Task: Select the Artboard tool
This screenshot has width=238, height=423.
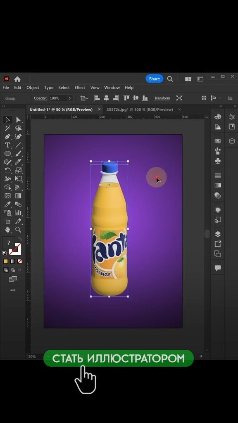Action: [7, 221]
